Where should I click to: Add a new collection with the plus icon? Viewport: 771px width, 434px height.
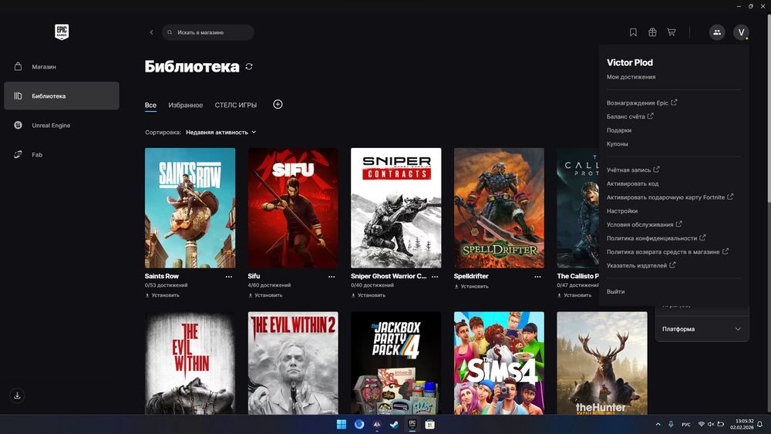[278, 104]
